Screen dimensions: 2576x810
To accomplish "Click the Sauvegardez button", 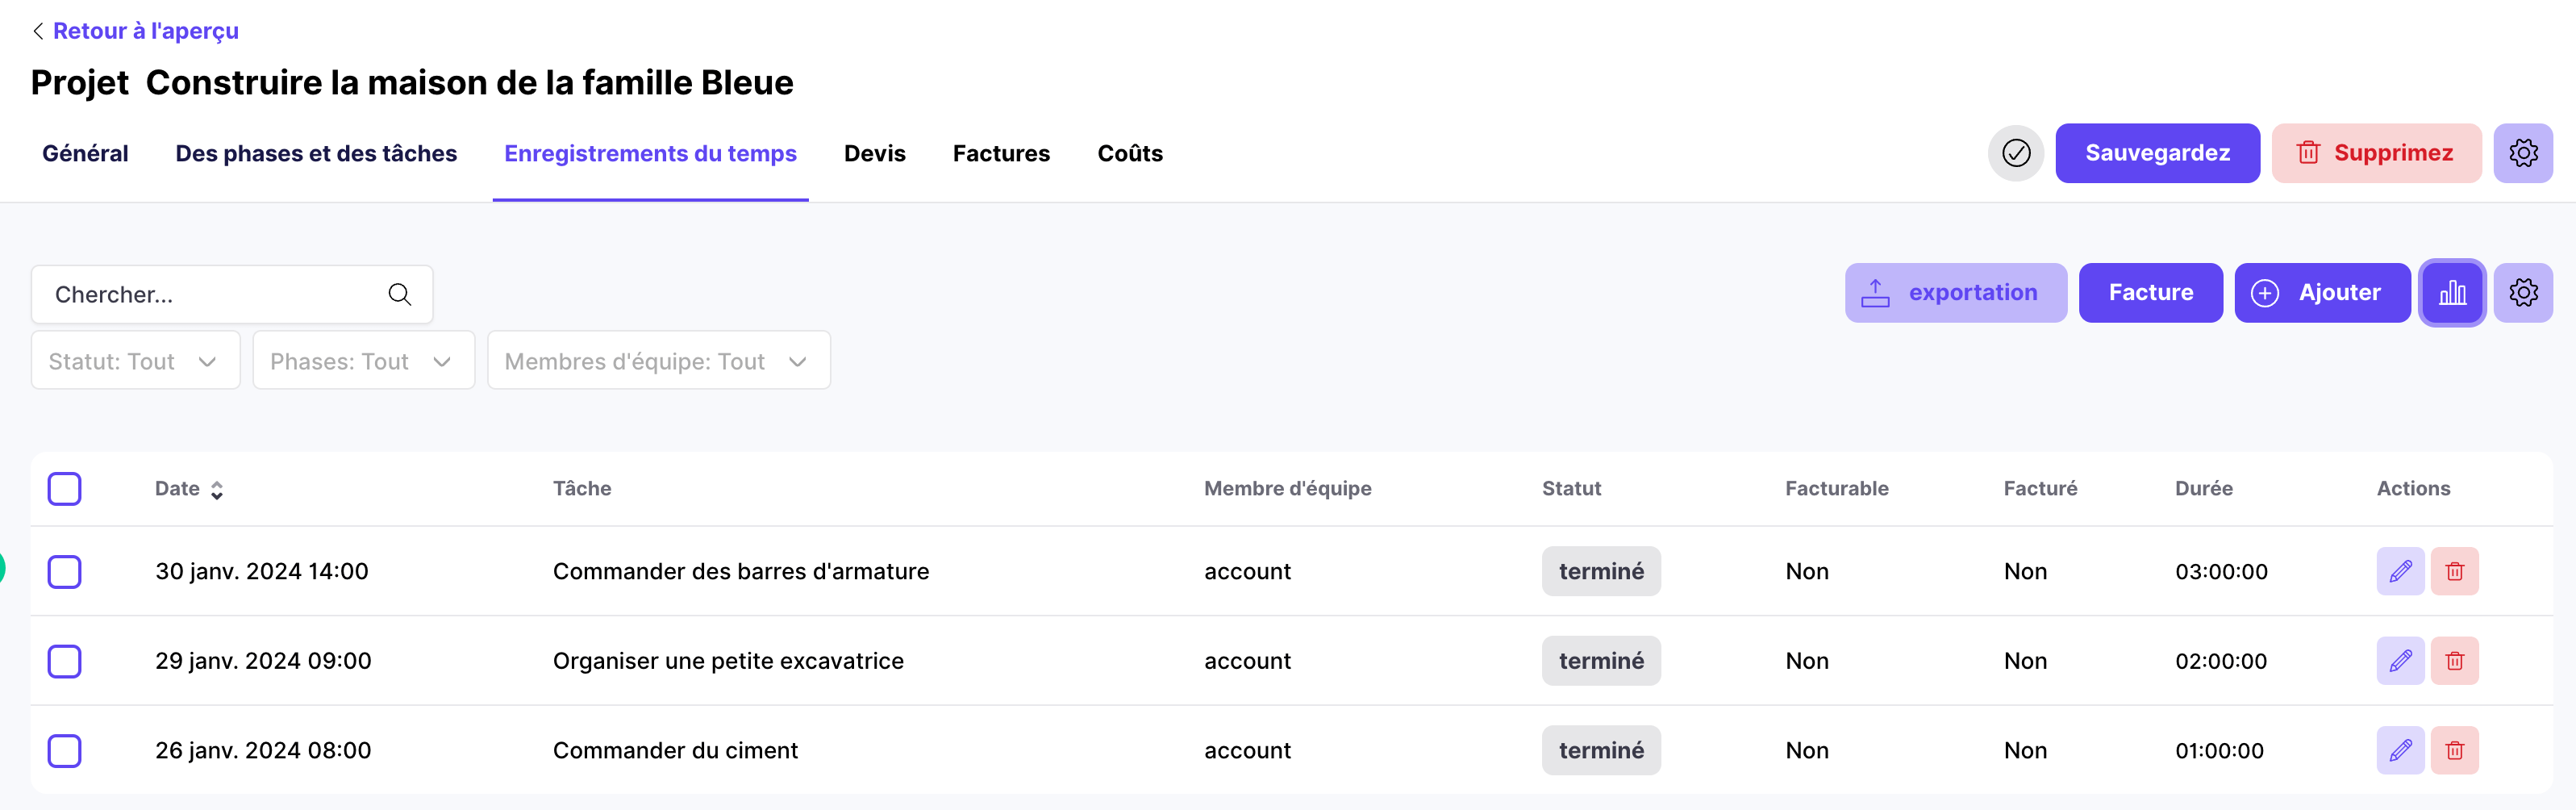I will point(2157,153).
